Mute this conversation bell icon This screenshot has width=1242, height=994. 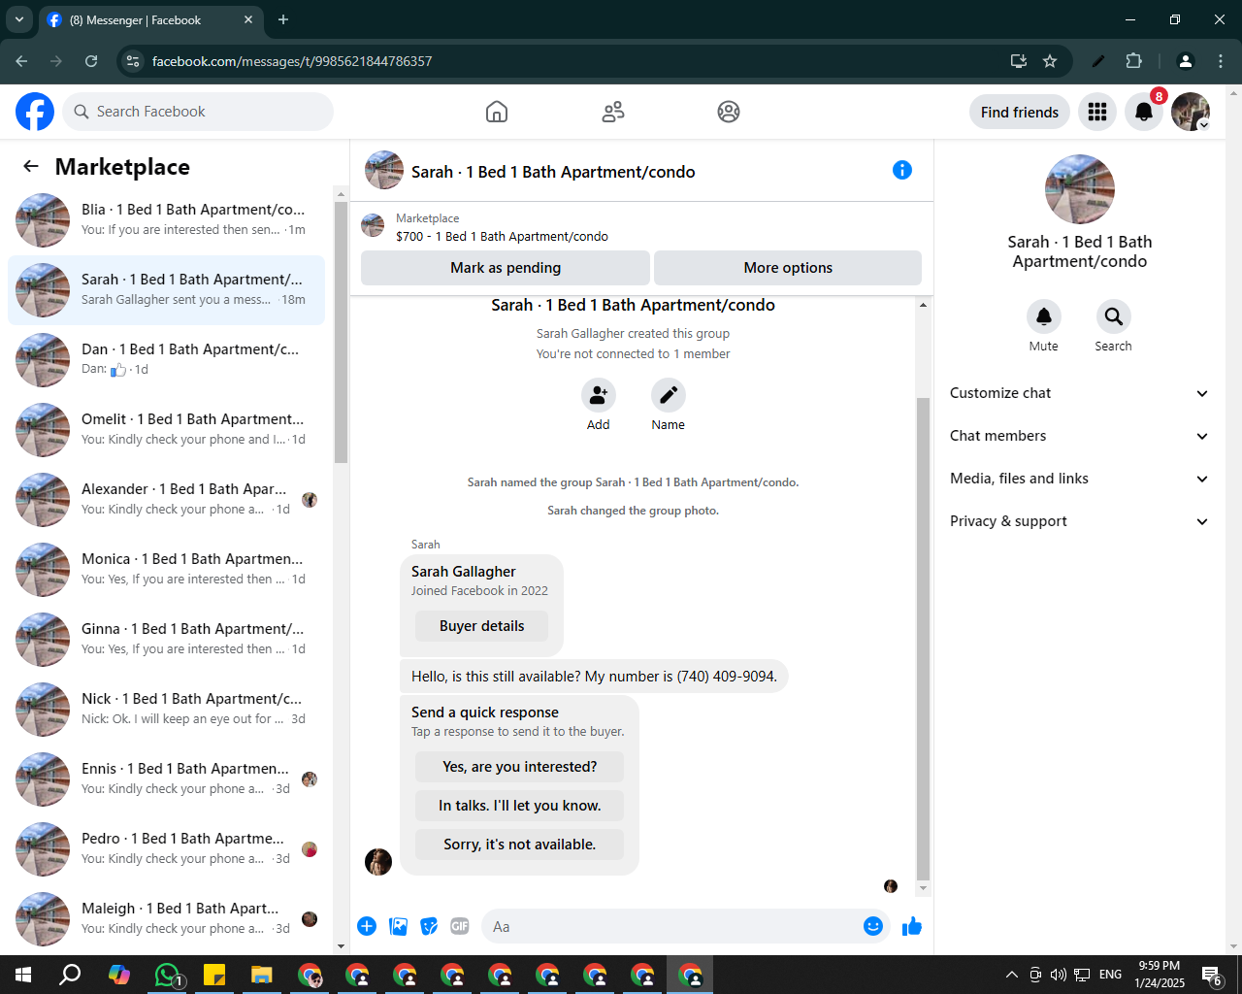coord(1044,316)
